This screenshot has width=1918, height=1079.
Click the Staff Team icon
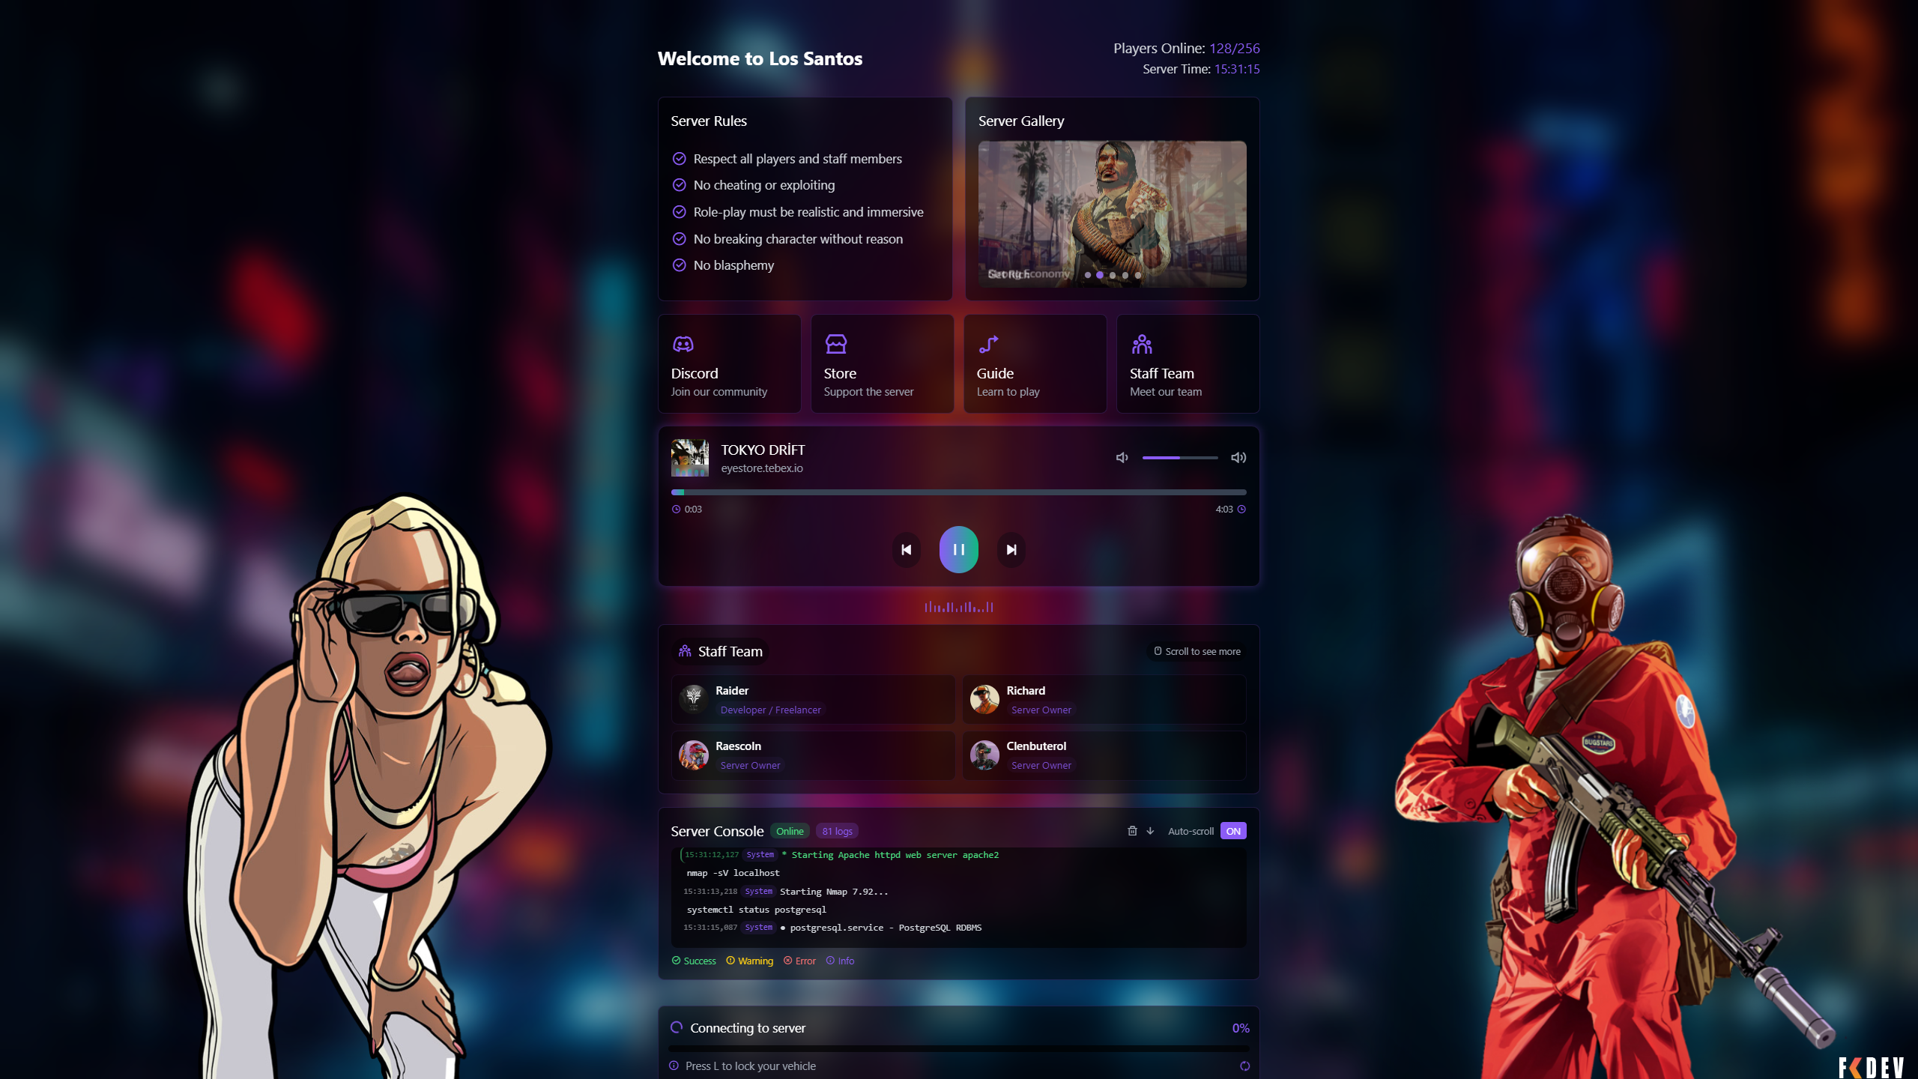pyautogui.click(x=1140, y=344)
